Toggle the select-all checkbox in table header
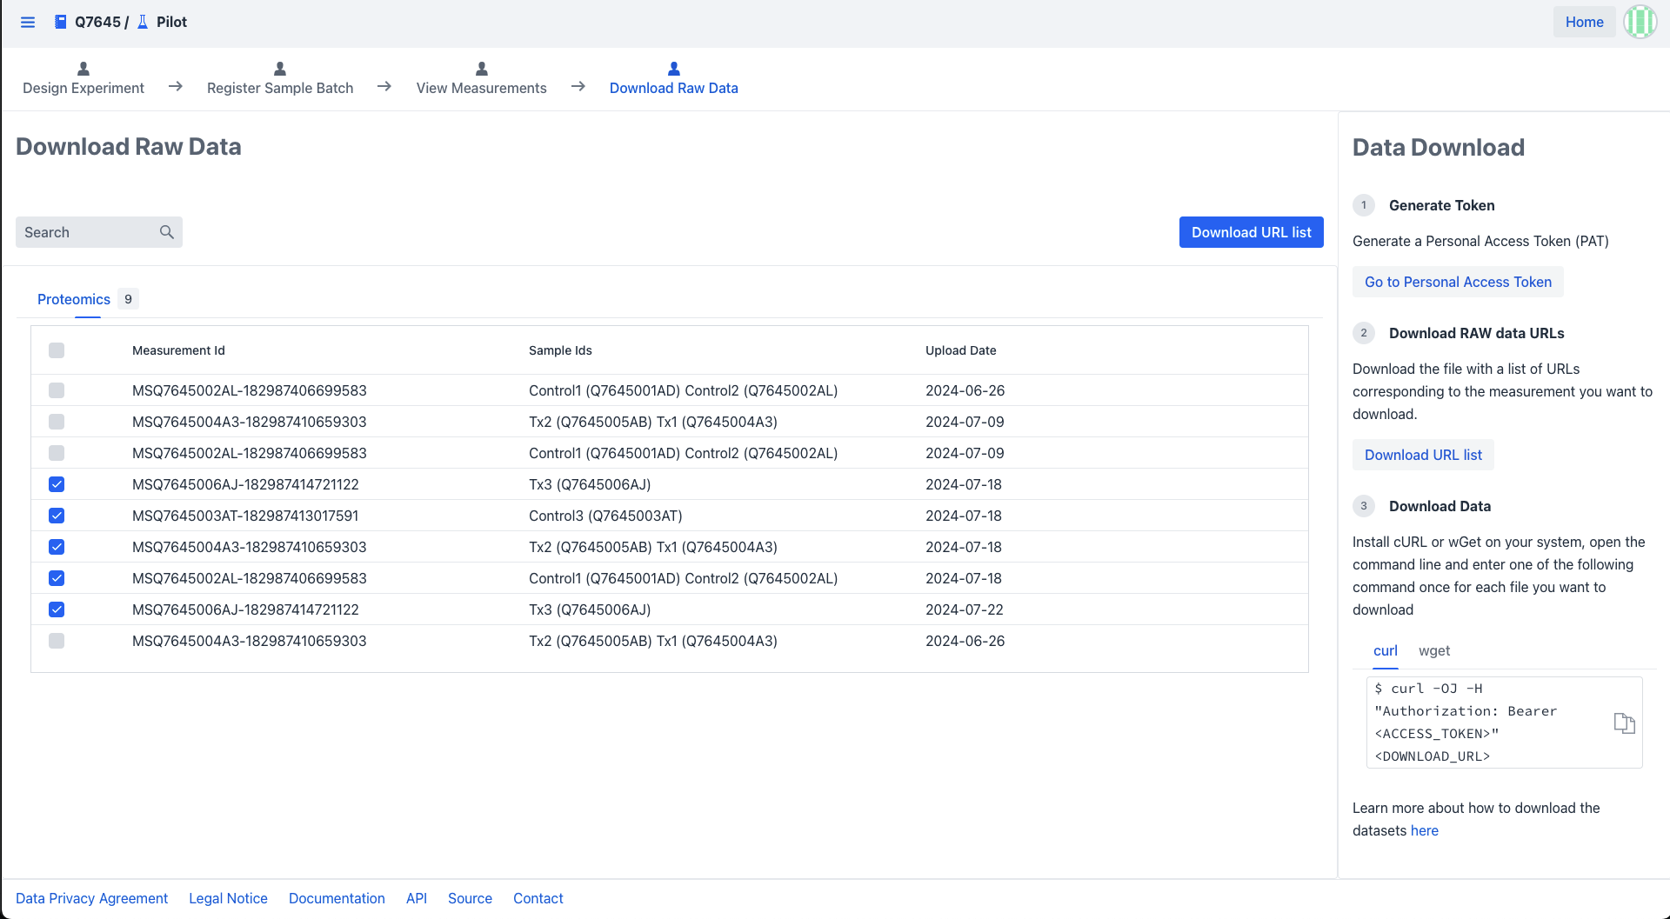1670x919 pixels. click(57, 350)
